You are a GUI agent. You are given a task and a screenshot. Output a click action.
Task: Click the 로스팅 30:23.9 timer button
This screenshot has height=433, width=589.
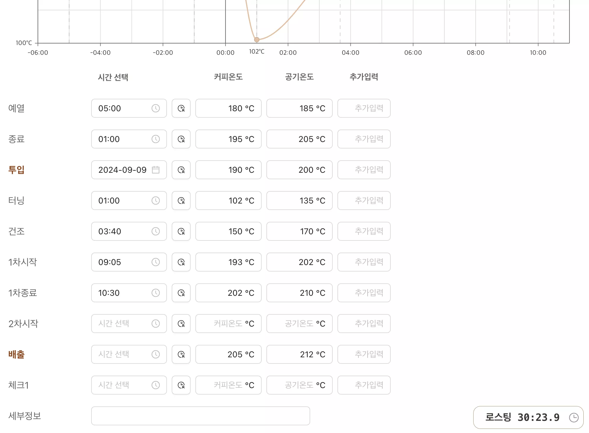(x=528, y=418)
